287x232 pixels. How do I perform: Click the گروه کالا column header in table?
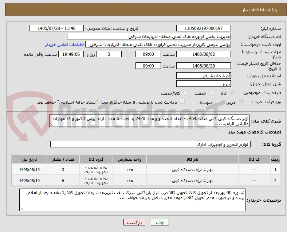click(x=96, y=159)
